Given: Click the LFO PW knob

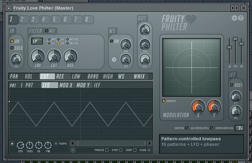Looking at the screenshot, I should coord(48,145).
